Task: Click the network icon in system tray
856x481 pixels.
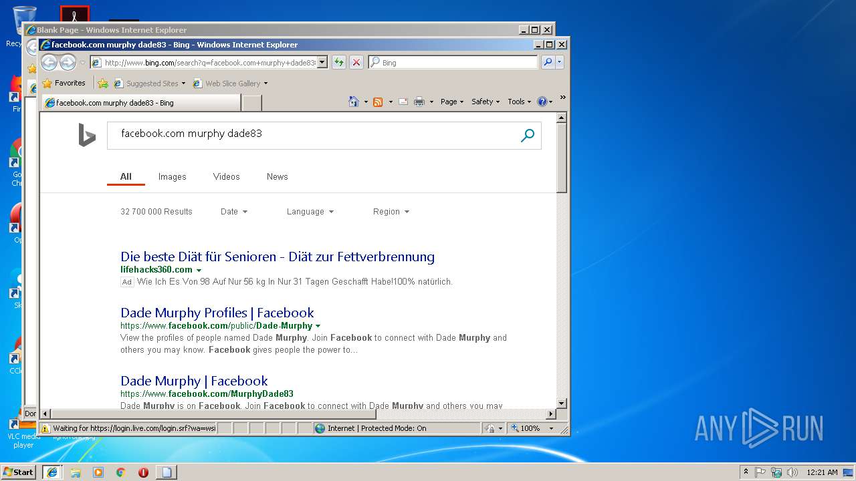Action: 776,472
